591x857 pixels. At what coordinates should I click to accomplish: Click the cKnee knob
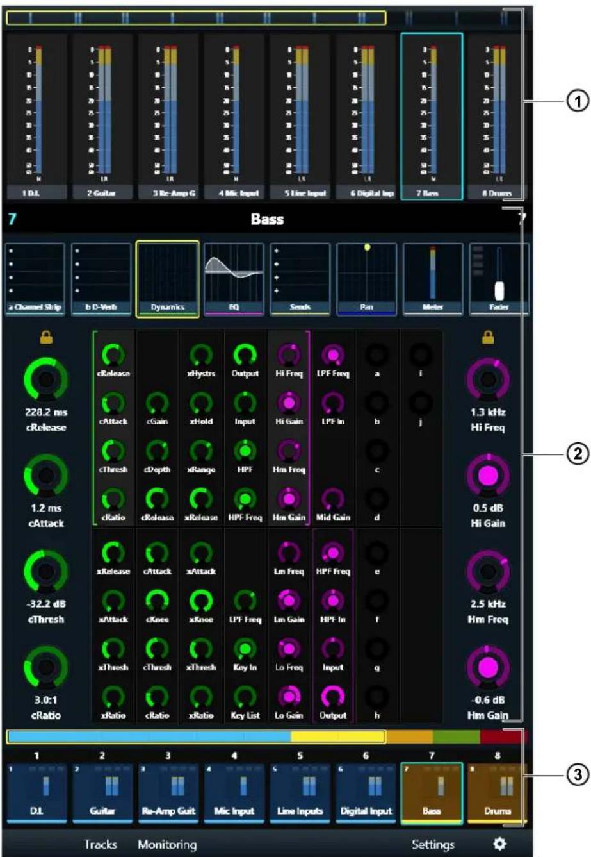tap(157, 601)
